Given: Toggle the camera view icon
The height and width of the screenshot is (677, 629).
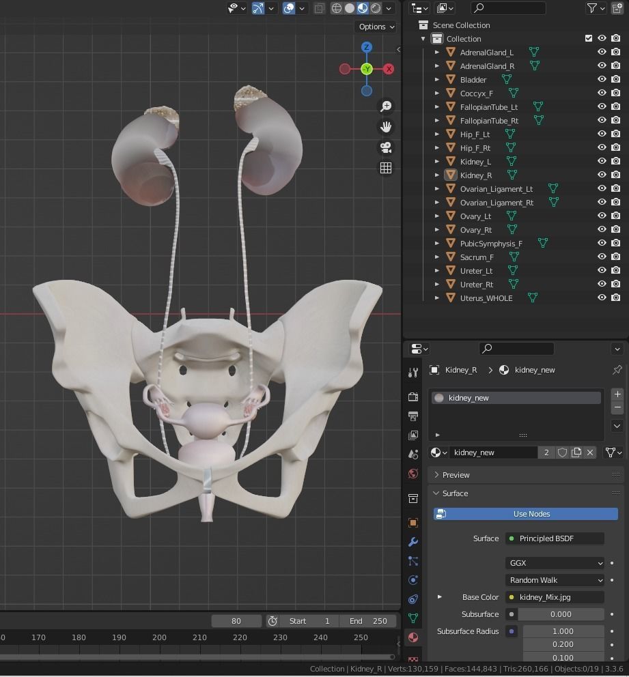Looking at the screenshot, I should point(386,147).
